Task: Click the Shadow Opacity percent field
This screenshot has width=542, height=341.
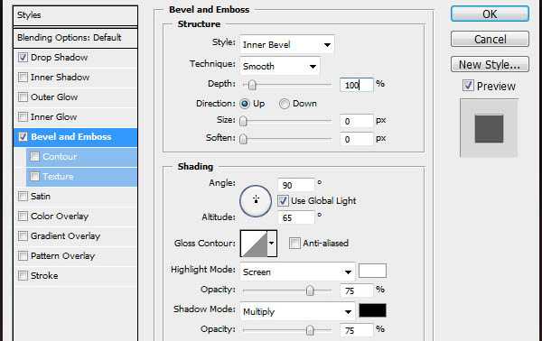Action: pos(357,330)
